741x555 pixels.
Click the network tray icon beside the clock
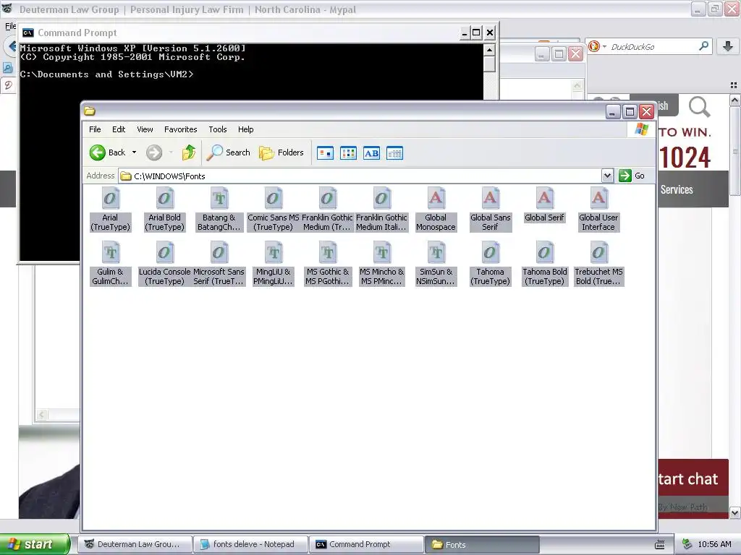point(687,544)
